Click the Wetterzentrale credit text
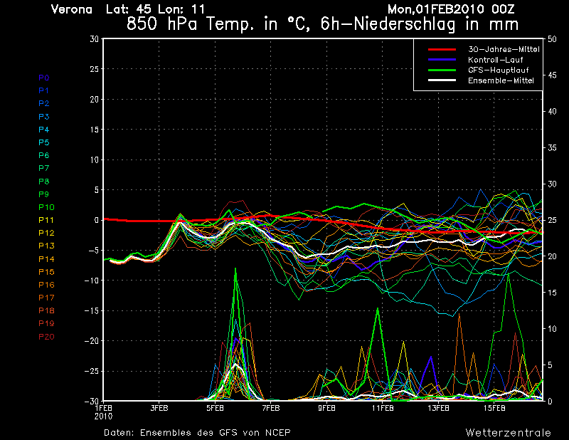Screen dimensions: 569x440 click(x=508, y=432)
